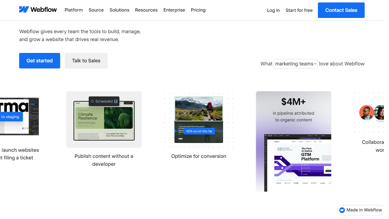Open the Resources menu
This screenshot has height=219, width=389.
coord(146,10)
